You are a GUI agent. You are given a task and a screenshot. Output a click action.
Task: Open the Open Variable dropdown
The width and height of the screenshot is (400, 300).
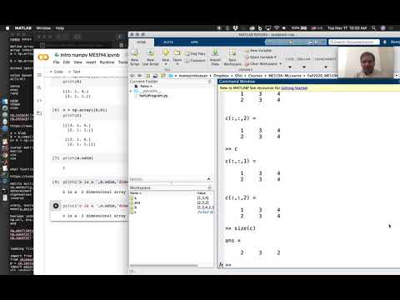261,57
